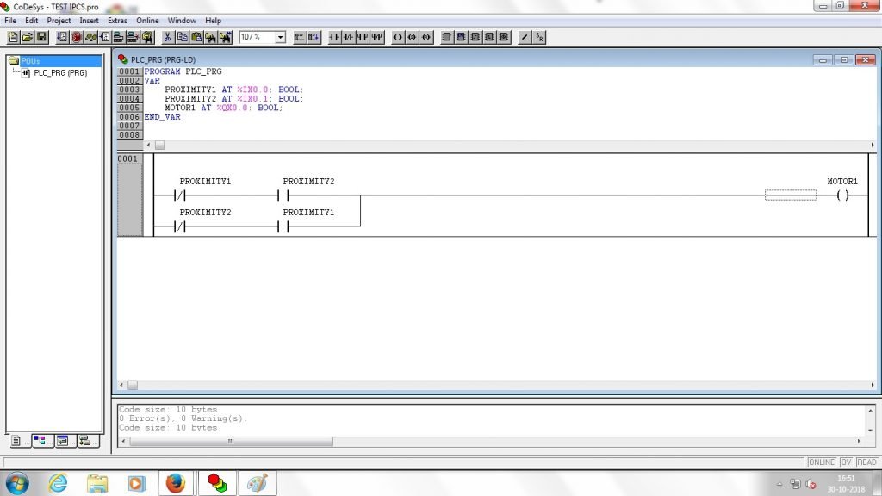Open the Online menu
Image resolution: width=882 pixels, height=496 pixels.
(147, 20)
